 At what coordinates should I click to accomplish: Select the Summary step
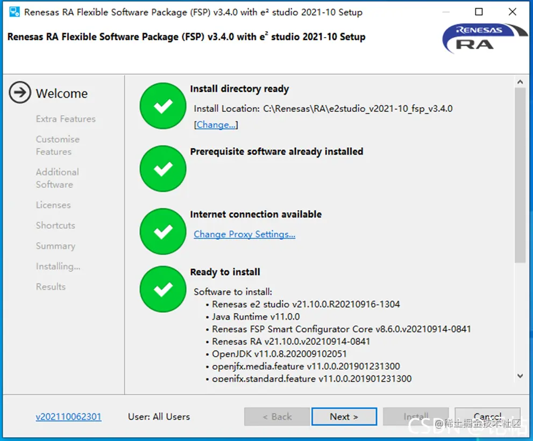[55, 246]
